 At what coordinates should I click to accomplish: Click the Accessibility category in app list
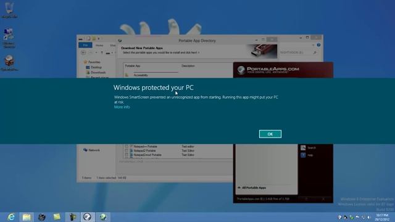(x=141, y=75)
